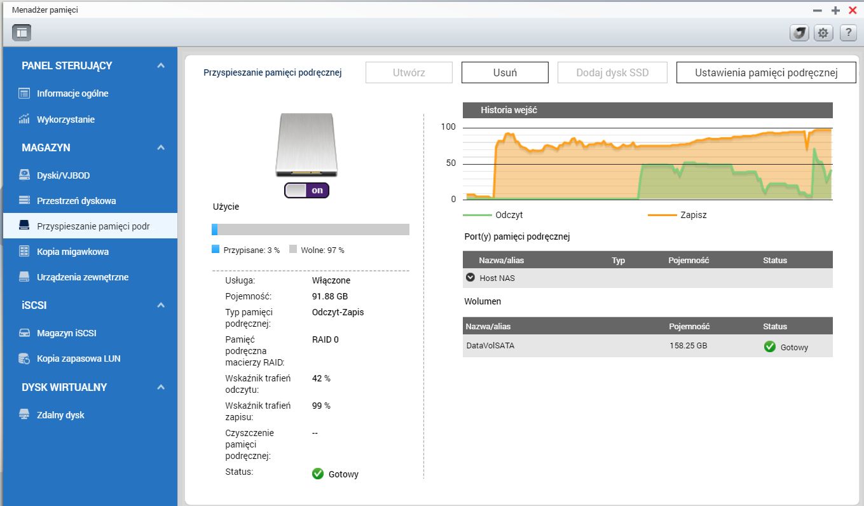Click the orange Zapisz legend line
864x506 pixels.
tap(662, 215)
